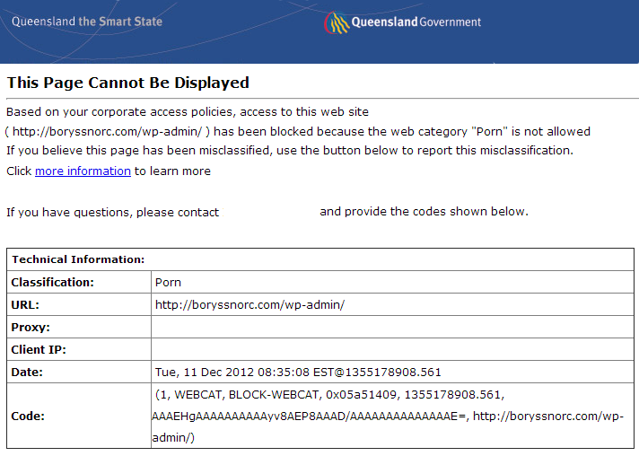Click the 'Queensland Government' header text
Image resolution: width=639 pixels, height=456 pixels.
click(x=416, y=22)
